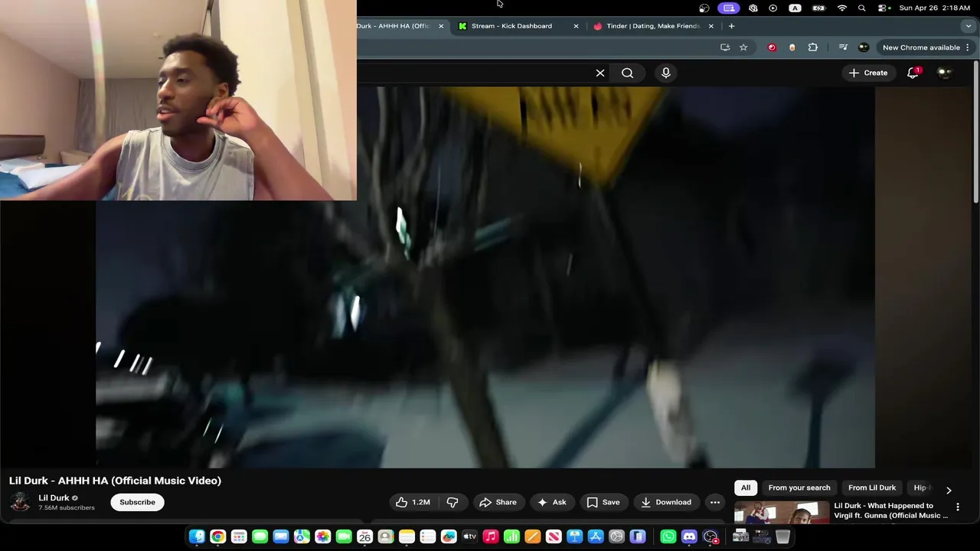The height and width of the screenshot is (551, 980).
Task: Like the Lil Durk video
Action: click(x=413, y=502)
